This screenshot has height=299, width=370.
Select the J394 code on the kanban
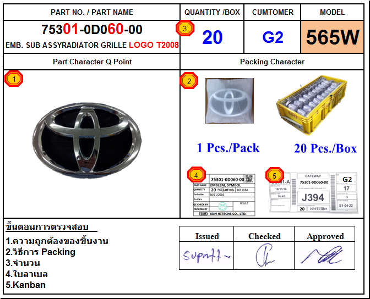(313, 197)
